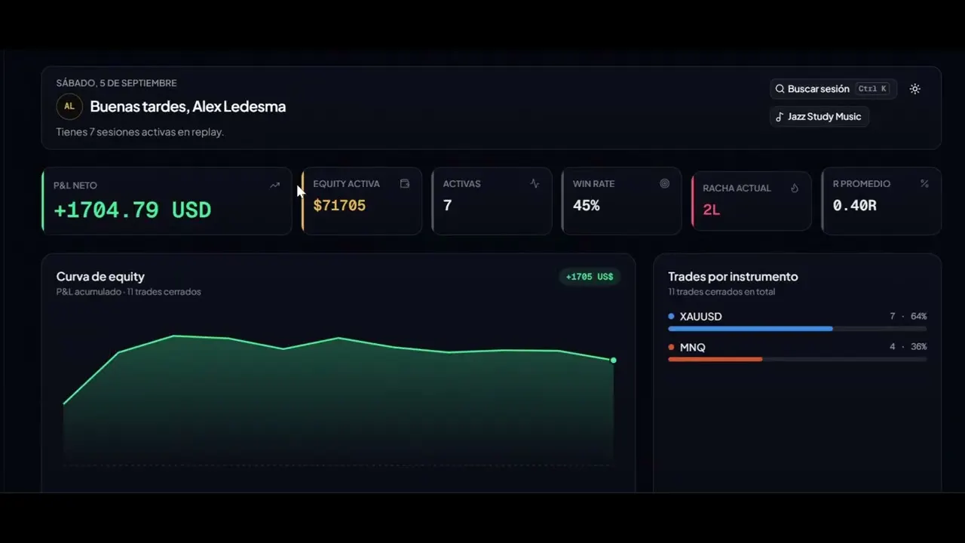This screenshot has width=965, height=543.
Task: Click the music note icon
Action: pyautogui.click(x=780, y=117)
